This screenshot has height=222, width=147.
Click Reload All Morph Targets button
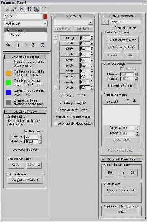(x=73, y=110)
